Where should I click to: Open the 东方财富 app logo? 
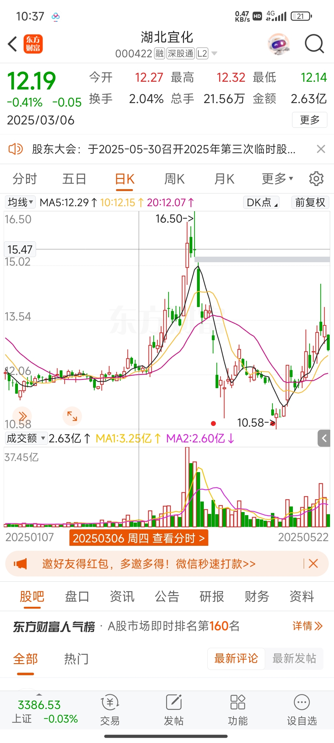33,44
